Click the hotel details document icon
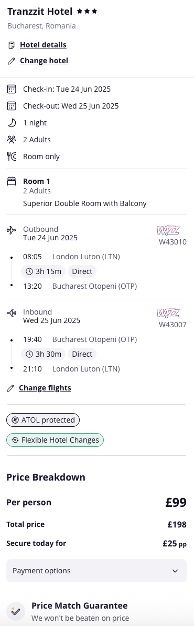The image size is (194, 626). (x=12, y=45)
